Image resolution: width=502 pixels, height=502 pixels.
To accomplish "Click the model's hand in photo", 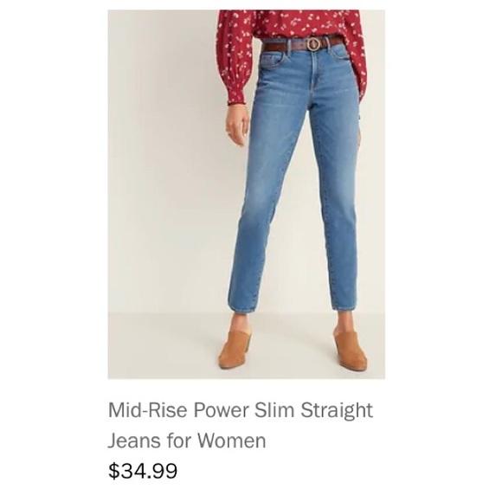I will [237, 125].
